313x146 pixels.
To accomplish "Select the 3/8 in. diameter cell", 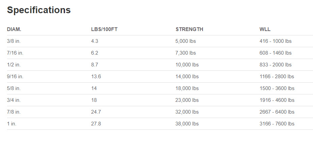I will [x=14, y=41].
